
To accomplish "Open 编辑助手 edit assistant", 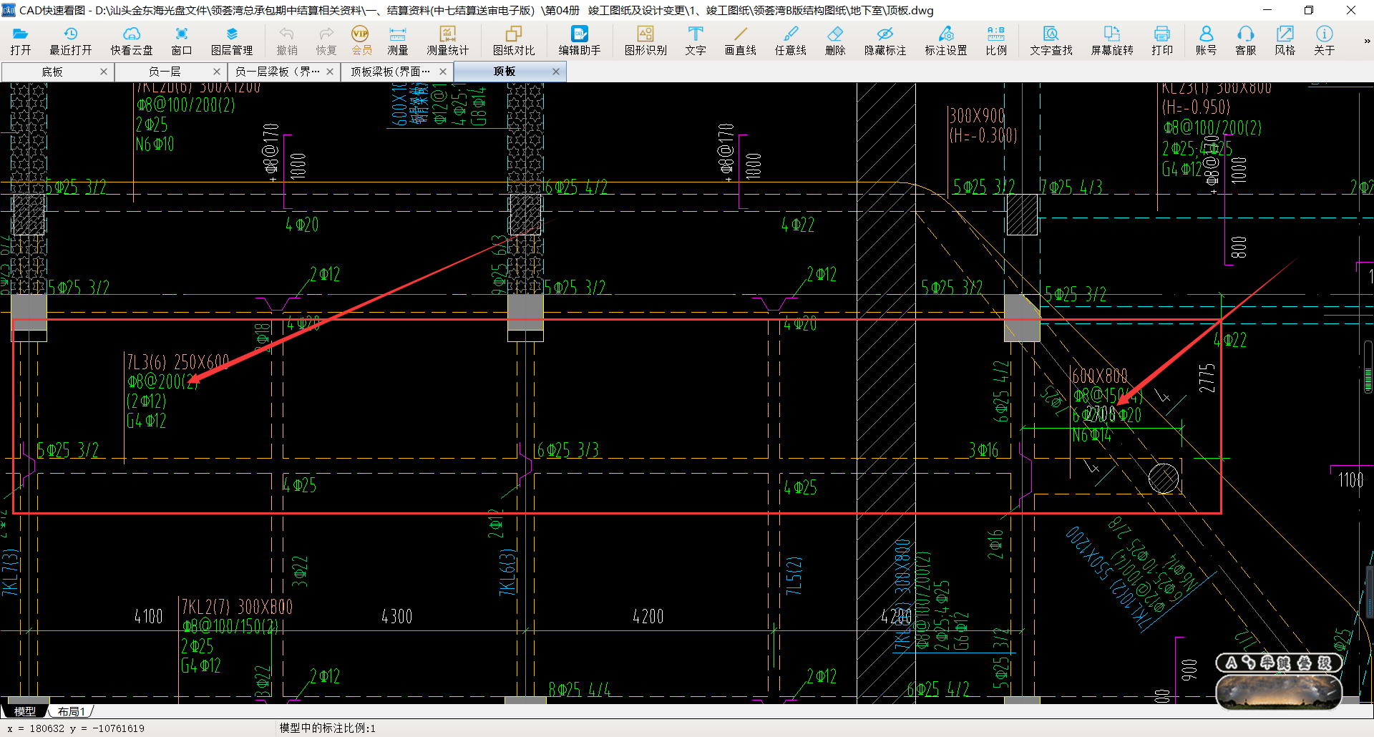I will coord(580,41).
